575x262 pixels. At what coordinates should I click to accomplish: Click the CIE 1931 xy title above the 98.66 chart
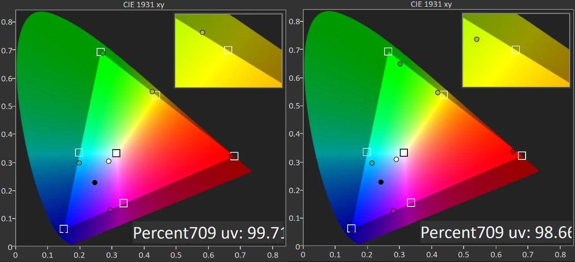(x=432, y=4)
